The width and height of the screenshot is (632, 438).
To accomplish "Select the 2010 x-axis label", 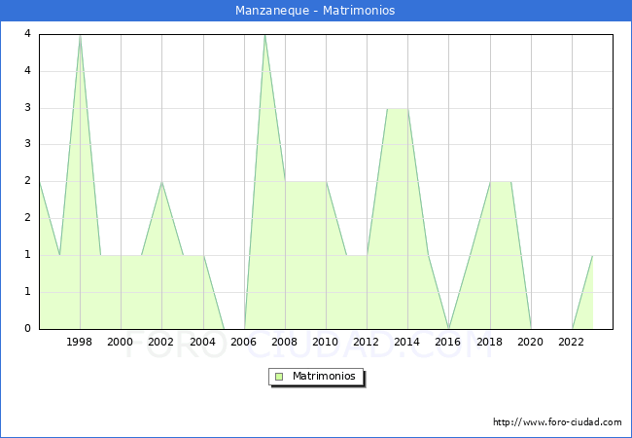I will point(326,342).
